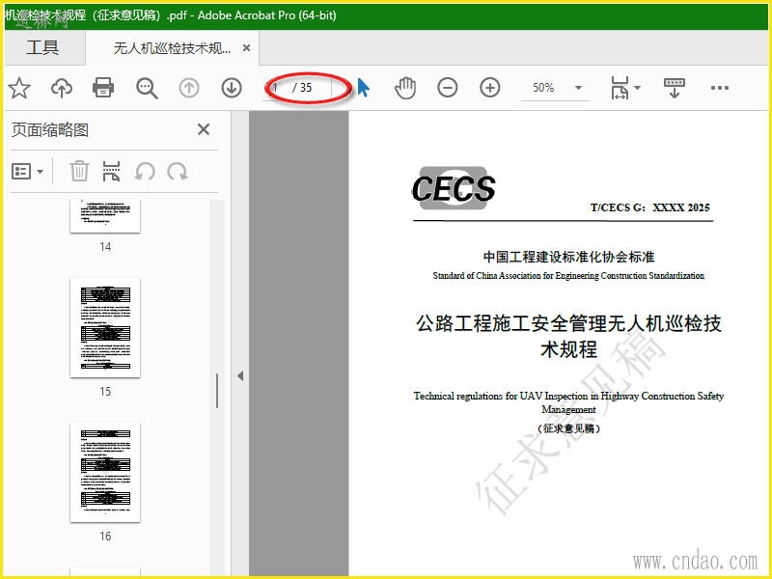Open the find text magnifier tool

(147, 89)
